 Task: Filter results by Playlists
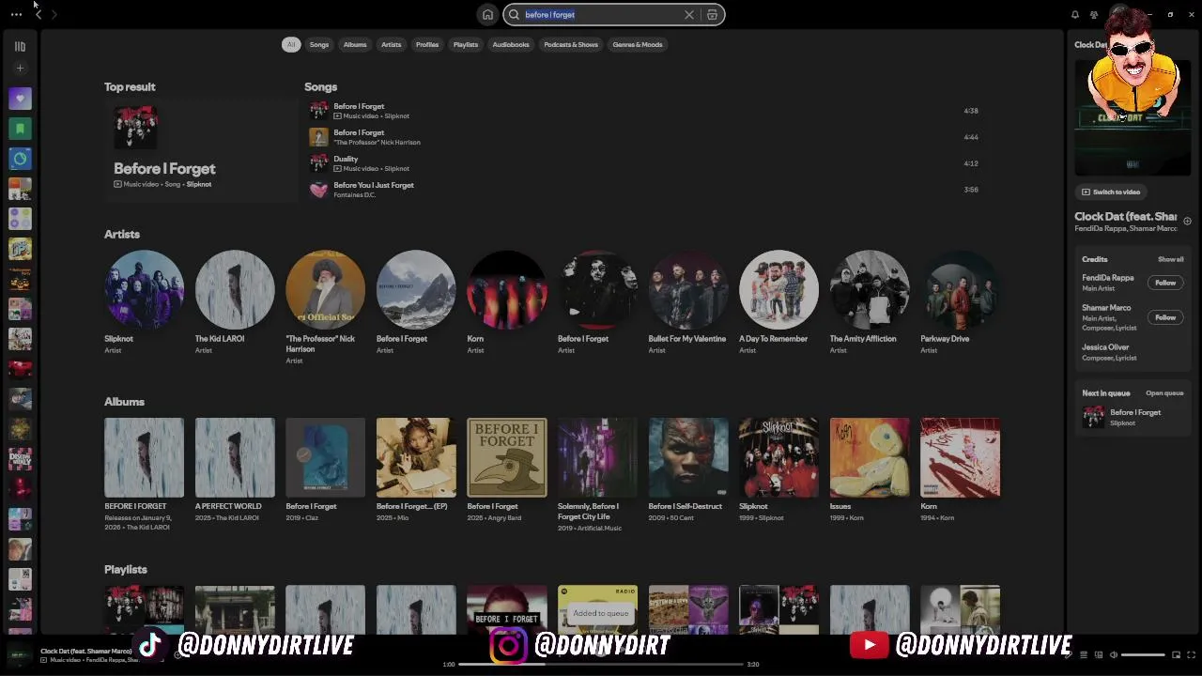[466, 44]
